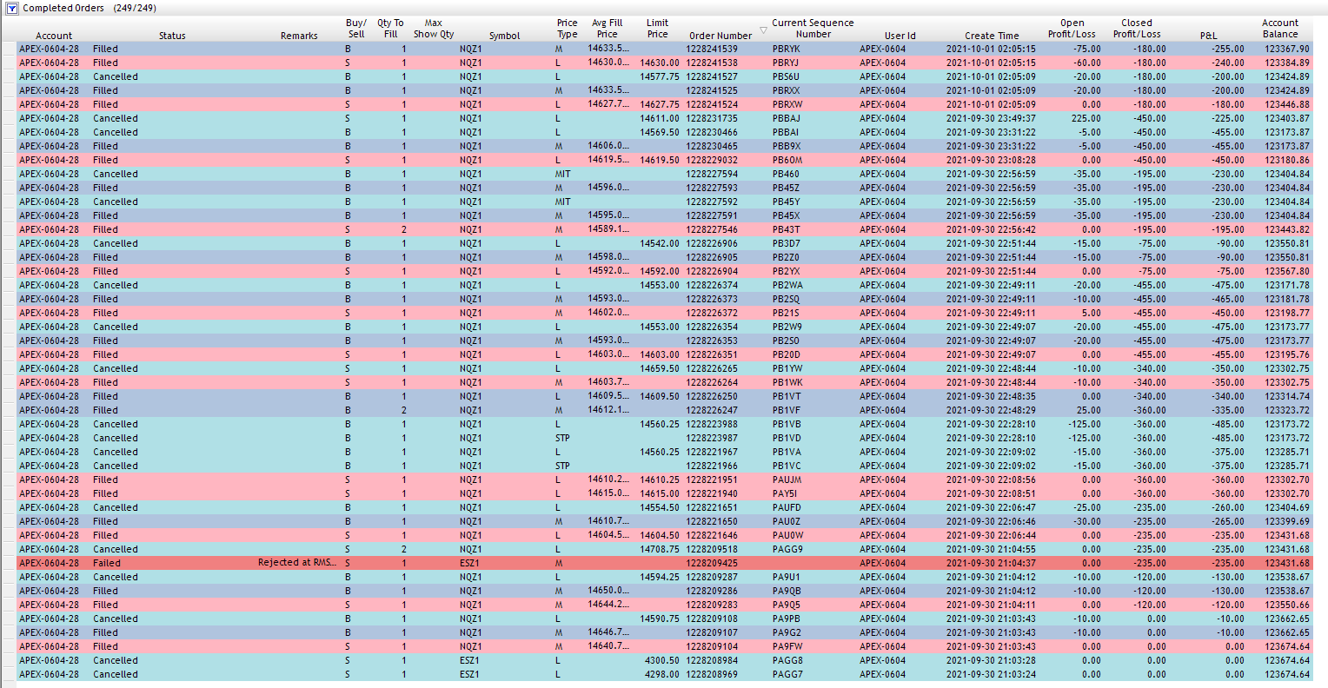The image size is (1328, 688).
Task: Click the Open Profit/Loss column header
Action: [1072, 29]
